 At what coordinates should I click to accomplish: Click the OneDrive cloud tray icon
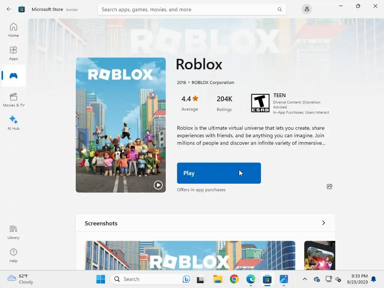point(316,279)
